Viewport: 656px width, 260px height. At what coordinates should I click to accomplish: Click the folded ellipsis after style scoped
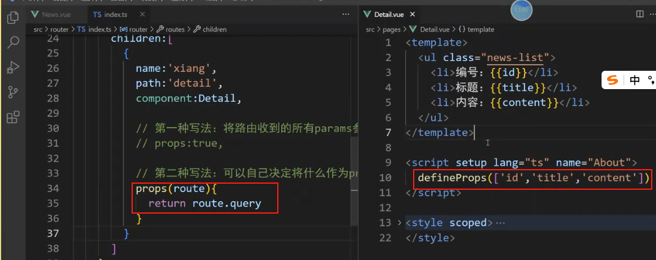click(x=501, y=223)
